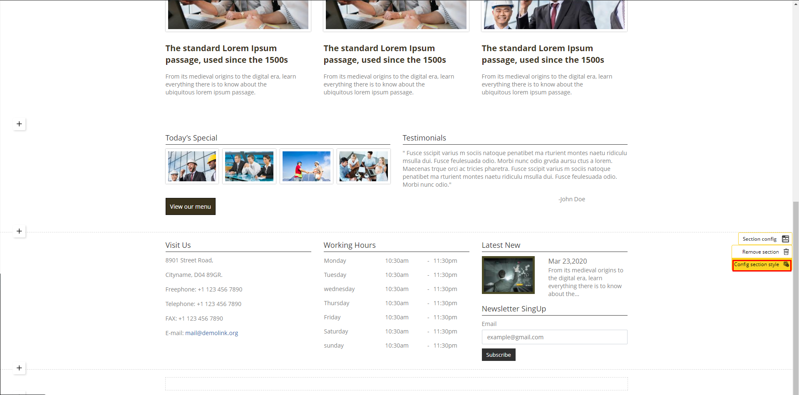Image resolution: width=799 pixels, height=395 pixels.
Task: Click the Subscribe button
Action: coord(499,355)
